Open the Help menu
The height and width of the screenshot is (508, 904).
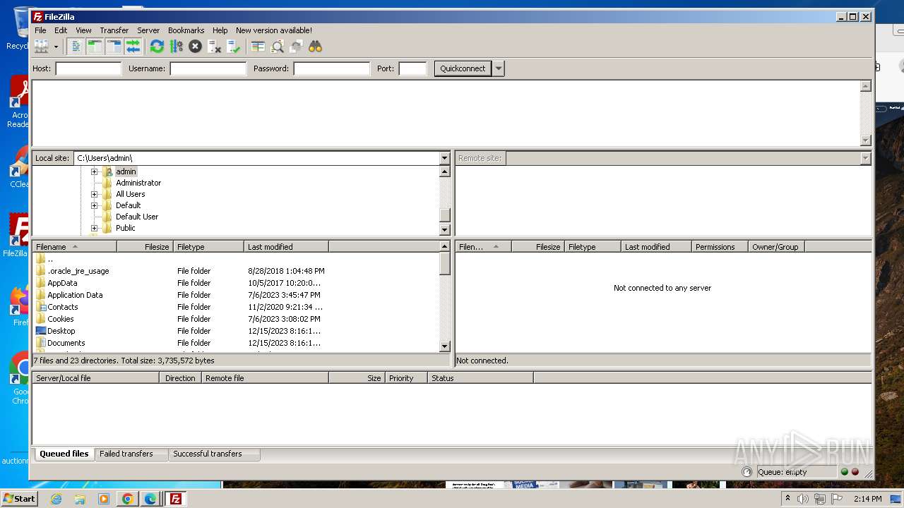tap(220, 30)
